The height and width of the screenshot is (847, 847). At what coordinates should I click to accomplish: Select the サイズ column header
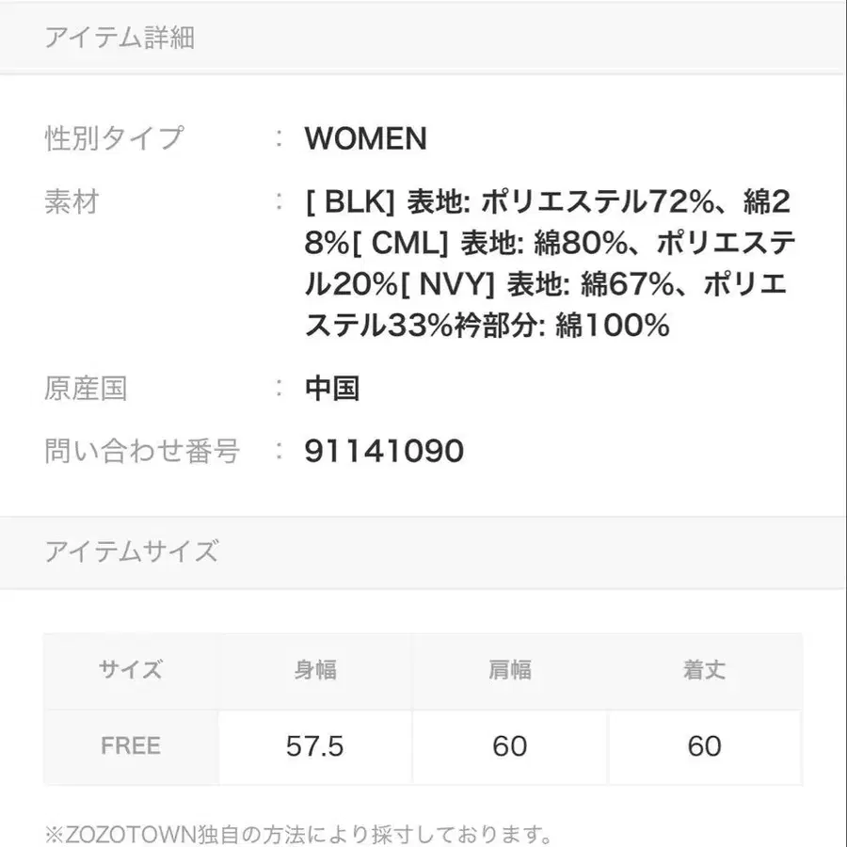point(131,670)
